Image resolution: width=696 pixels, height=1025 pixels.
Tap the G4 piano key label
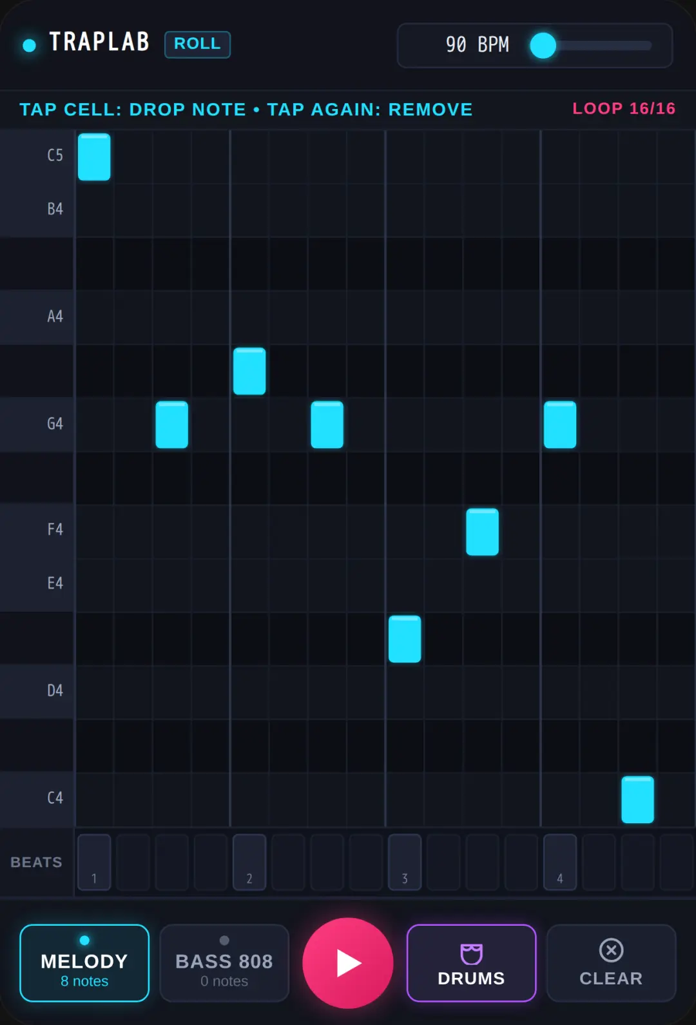coord(37,424)
